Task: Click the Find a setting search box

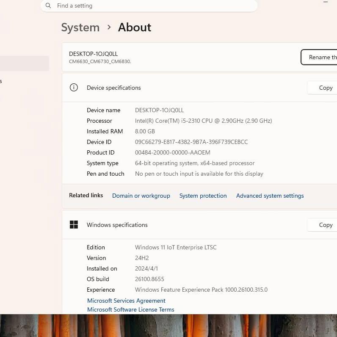Action: [149, 6]
